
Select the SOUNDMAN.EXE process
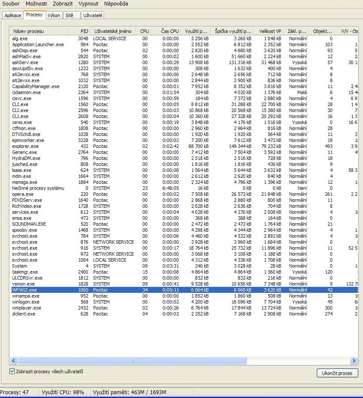coord(184,224)
